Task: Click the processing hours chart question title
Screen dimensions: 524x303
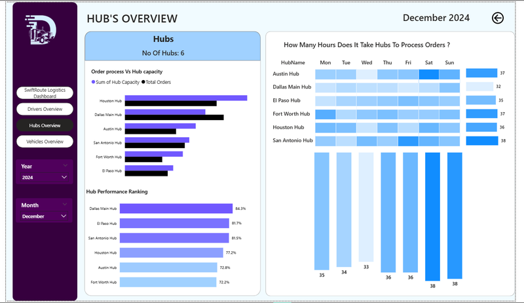Action: click(x=367, y=45)
